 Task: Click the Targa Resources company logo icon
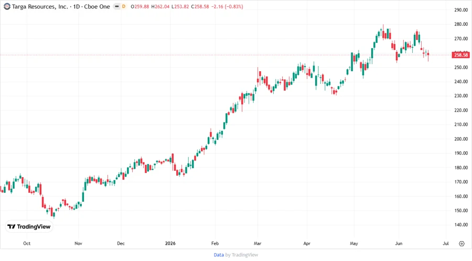(x=7, y=6)
